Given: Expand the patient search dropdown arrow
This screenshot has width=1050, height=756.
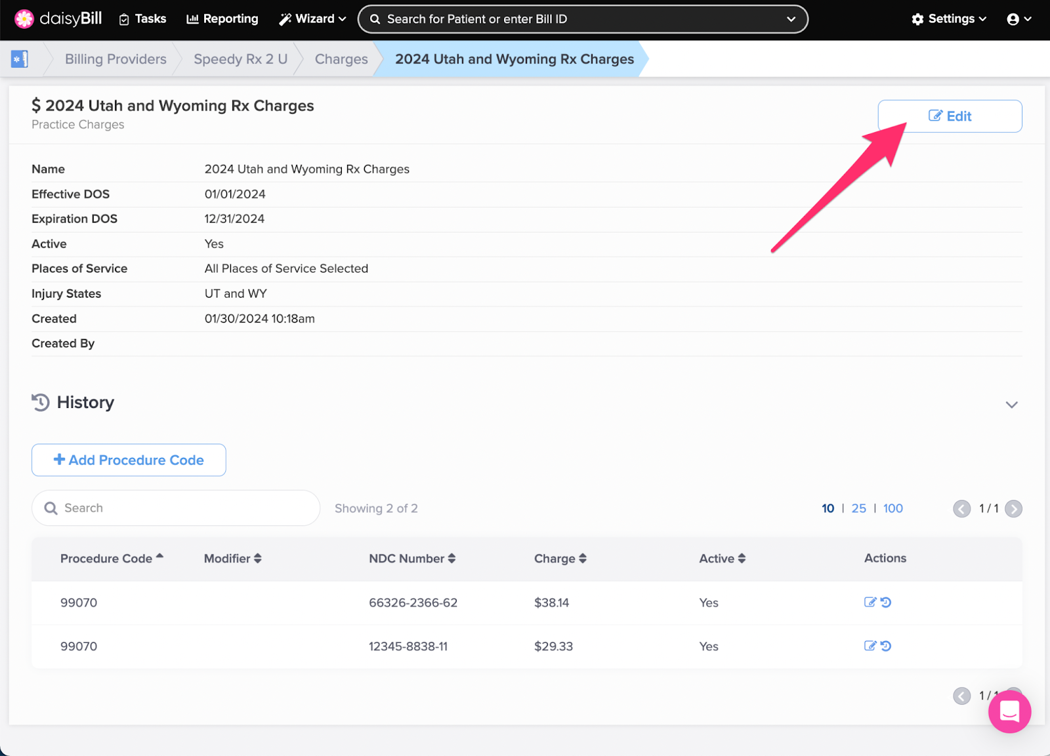Looking at the screenshot, I should click(791, 19).
